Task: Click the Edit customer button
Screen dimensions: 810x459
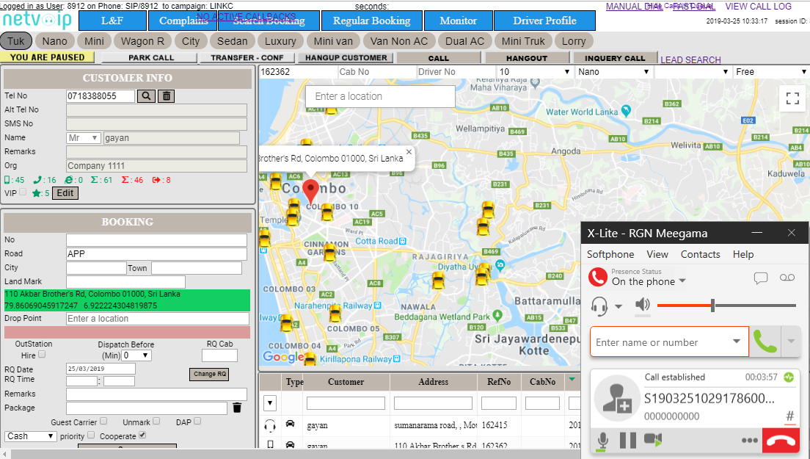Action: point(65,193)
